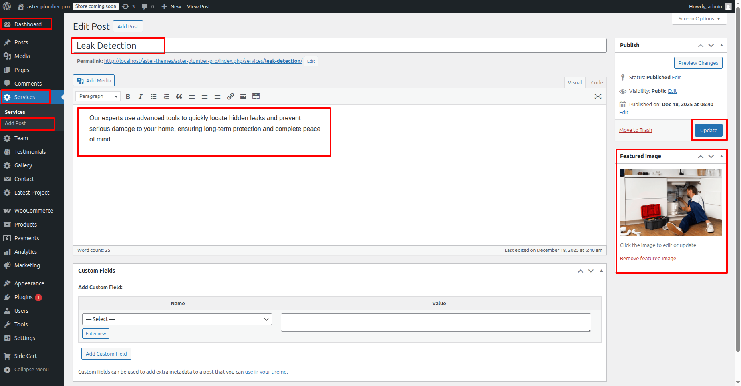Enable distraction-free fullscreen mode

(598, 96)
